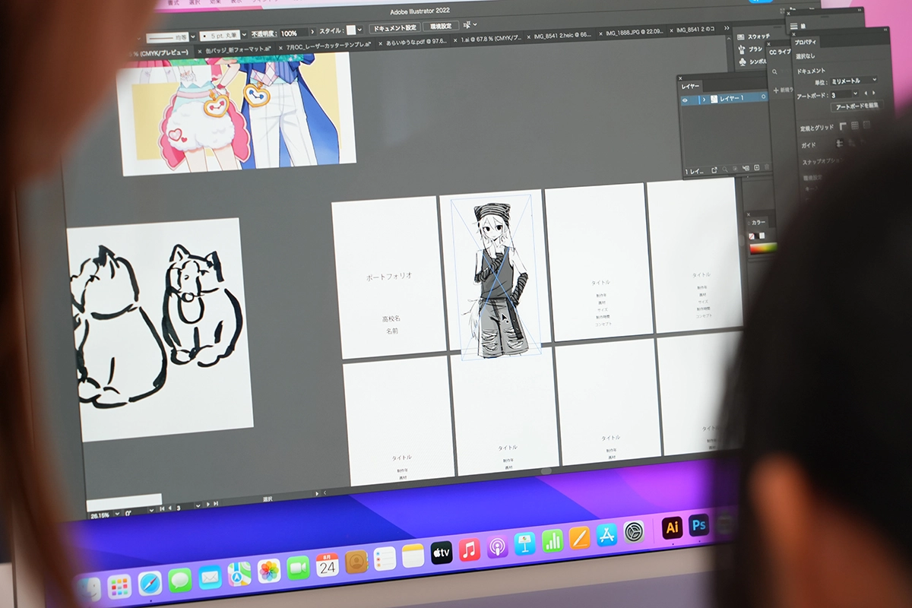Toggle visibility of レイヤー 1 layer
The height and width of the screenshot is (608, 912).
pyautogui.click(x=686, y=99)
